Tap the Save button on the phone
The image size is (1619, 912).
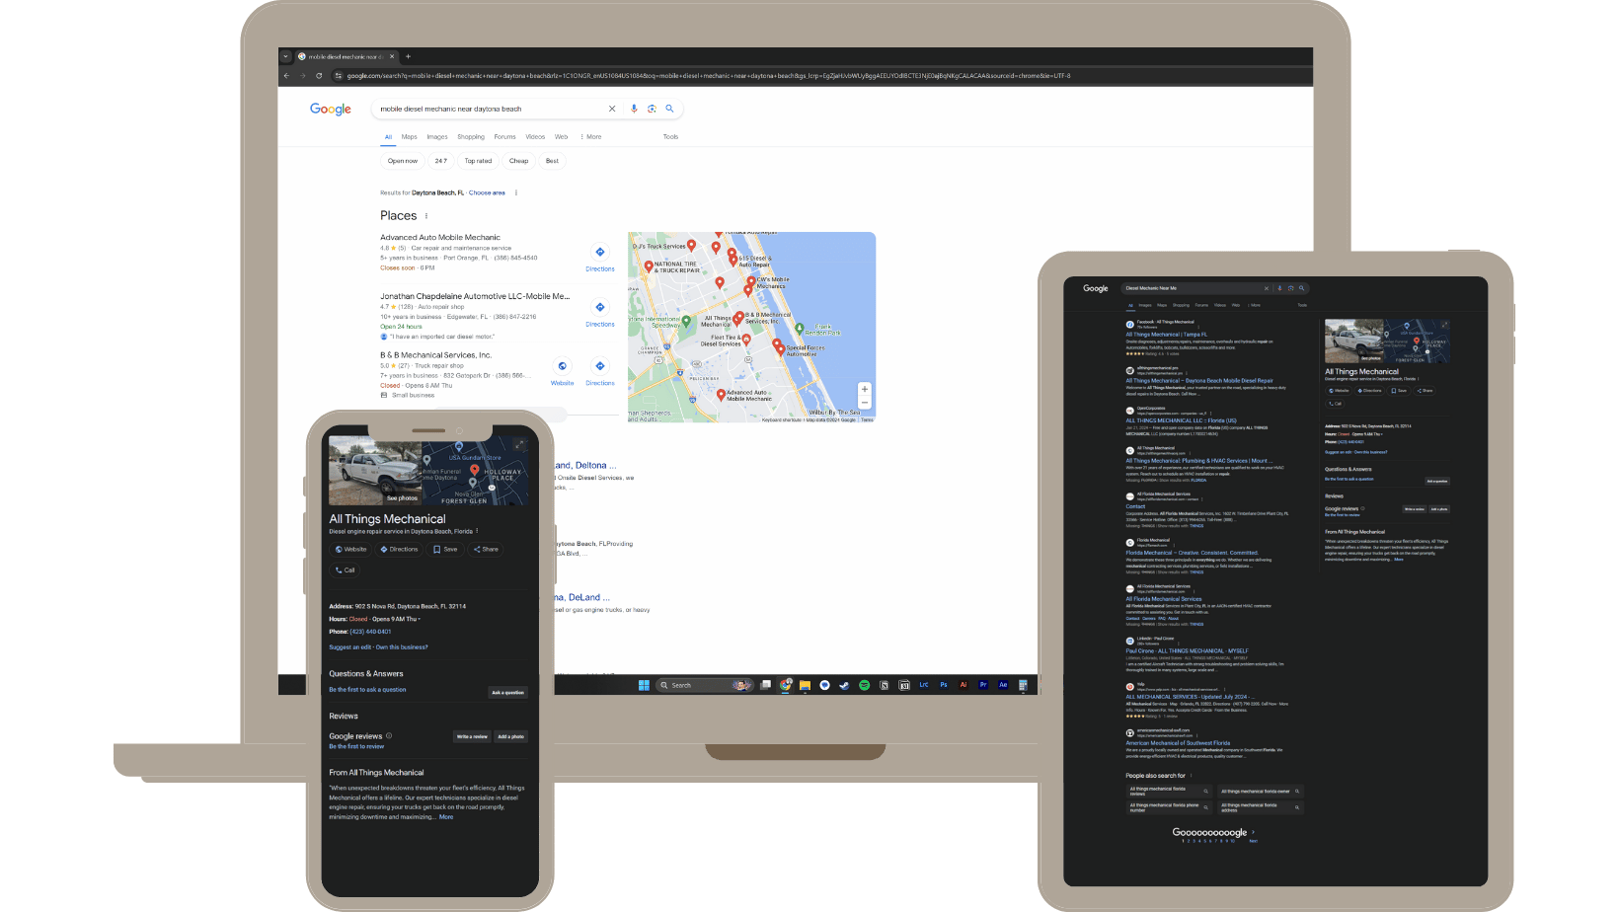445,549
